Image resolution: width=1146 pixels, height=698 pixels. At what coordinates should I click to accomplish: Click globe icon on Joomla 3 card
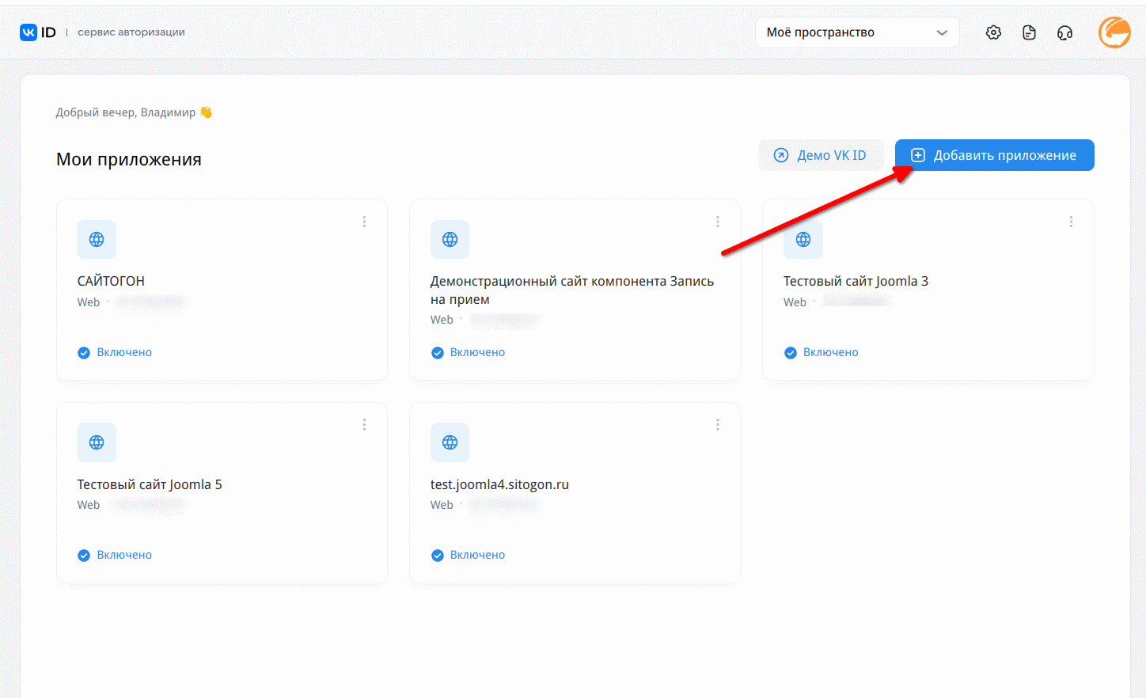point(803,239)
